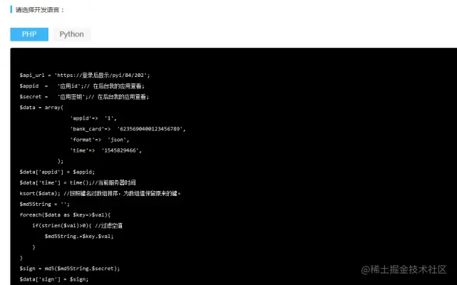Click the $data = array( line
Image resolution: width=457 pixels, height=285 pixels.
(41, 108)
